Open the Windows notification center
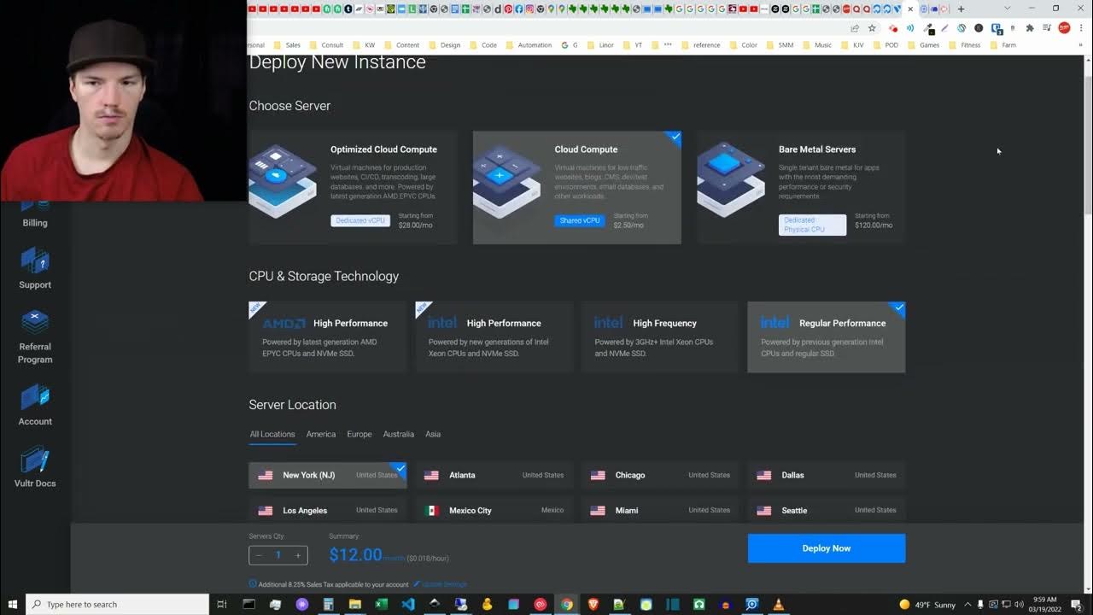 pyautogui.click(x=1078, y=604)
